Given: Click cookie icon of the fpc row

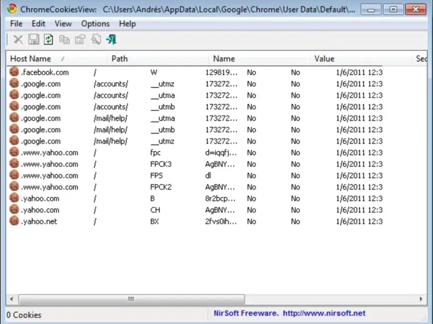Looking at the screenshot, I should click(x=14, y=152).
